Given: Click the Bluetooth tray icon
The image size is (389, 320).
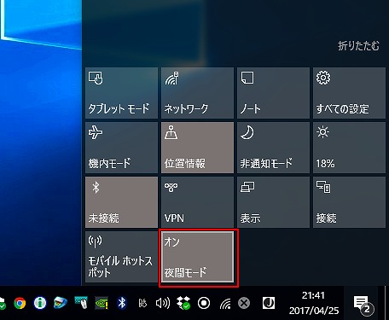Looking at the screenshot, I should pyautogui.click(x=122, y=303).
